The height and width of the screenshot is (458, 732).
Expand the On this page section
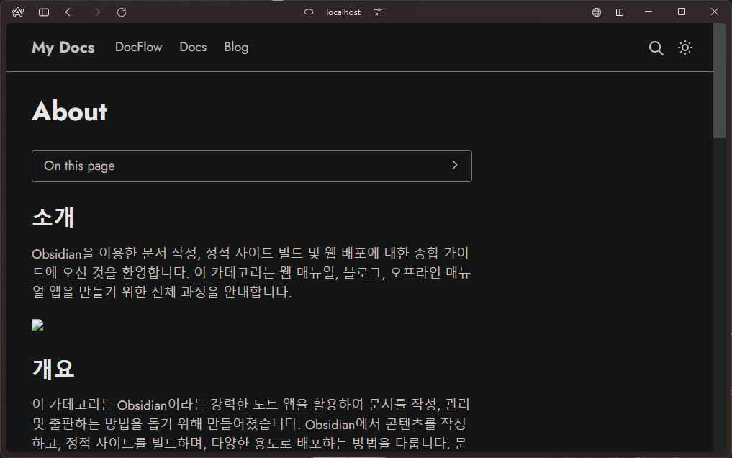point(251,166)
